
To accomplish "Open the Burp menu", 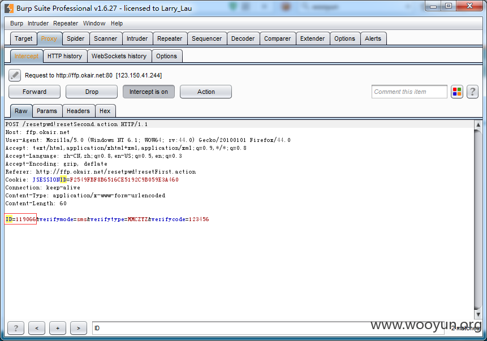I will click(x=16, y=23).
